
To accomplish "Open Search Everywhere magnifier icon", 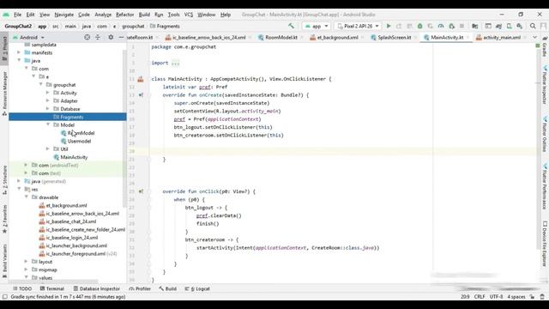I will (x=533, y=26).
